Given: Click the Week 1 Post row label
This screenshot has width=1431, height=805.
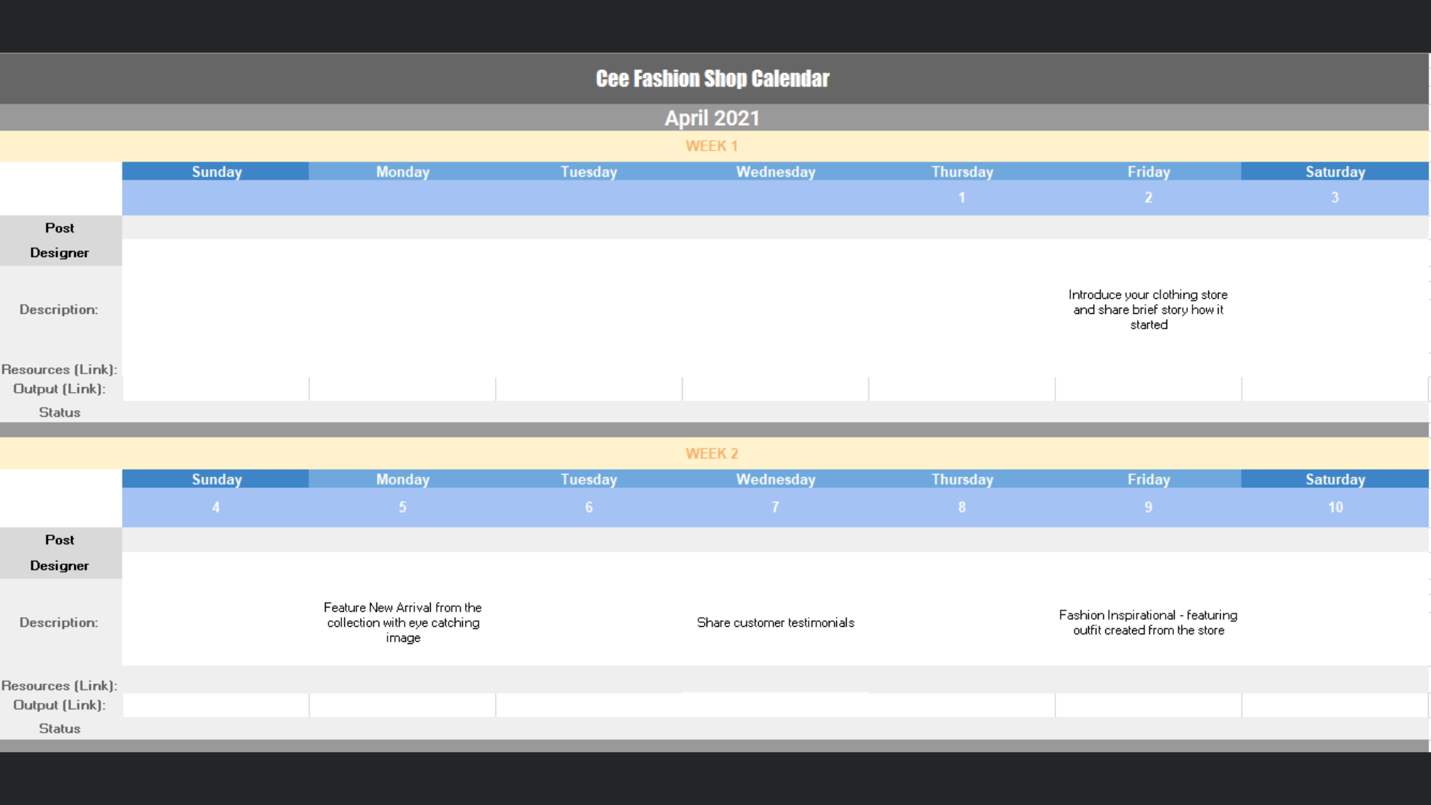Looking at the screenshot, I should (60, 228).
